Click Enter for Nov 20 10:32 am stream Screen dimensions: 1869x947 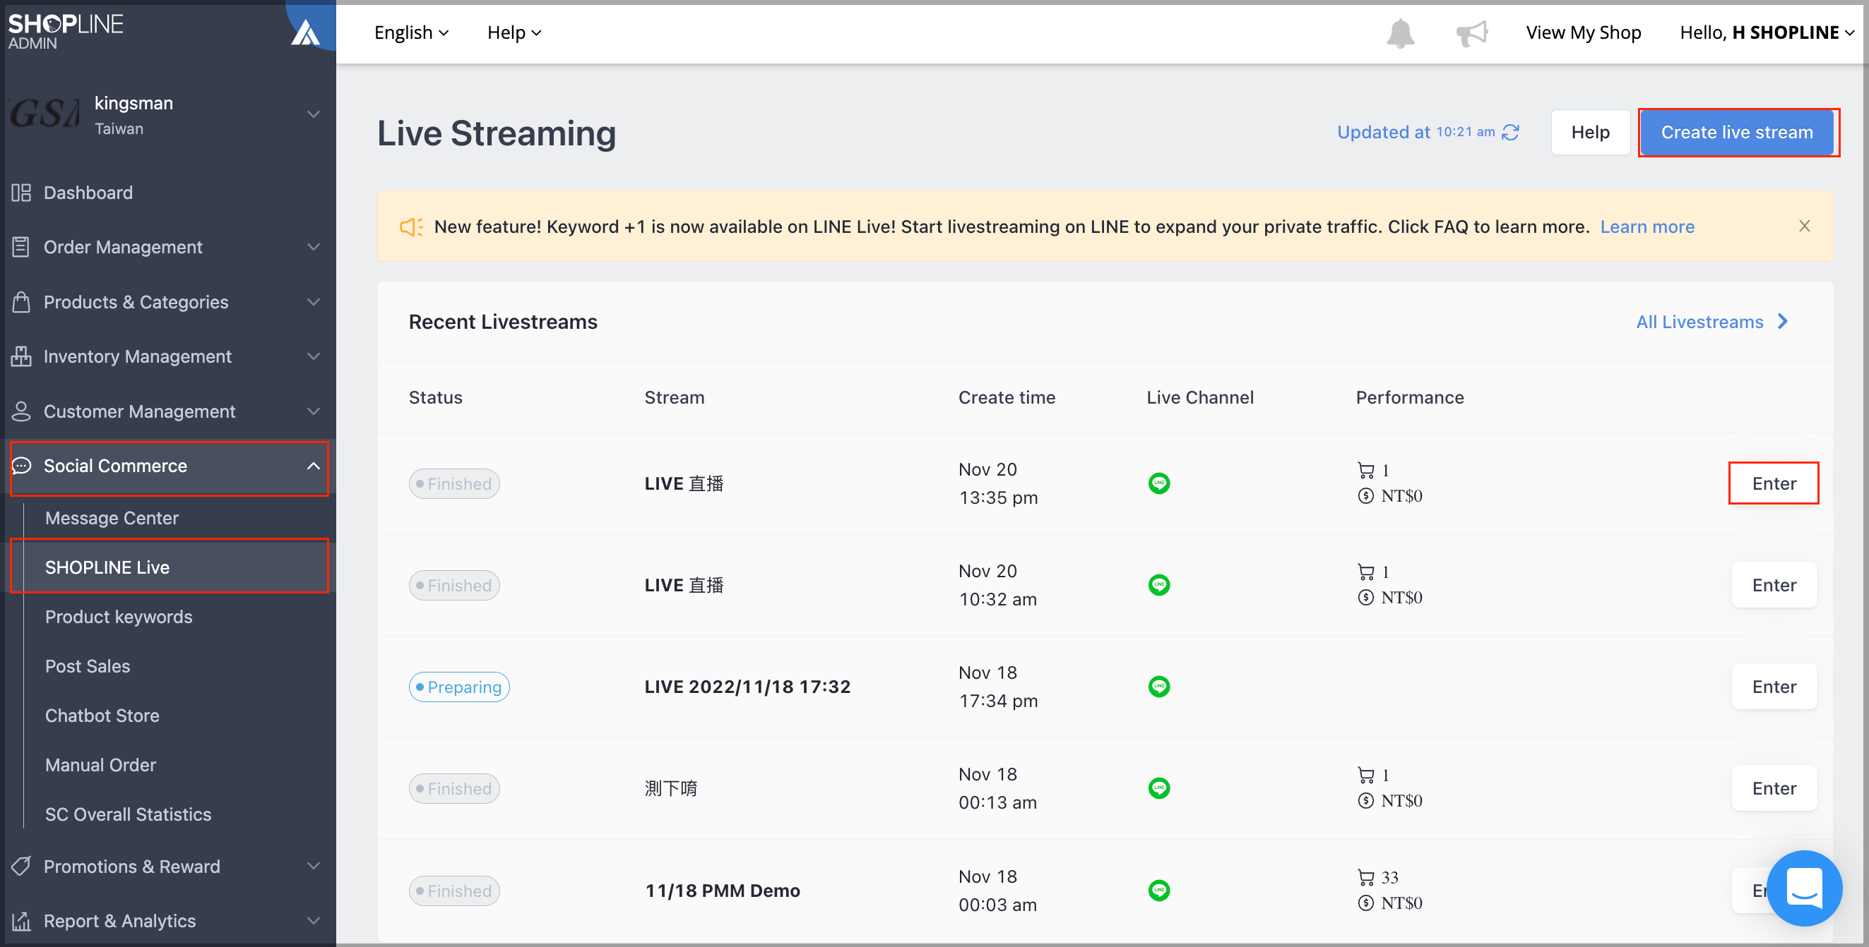pos(1774,584)
